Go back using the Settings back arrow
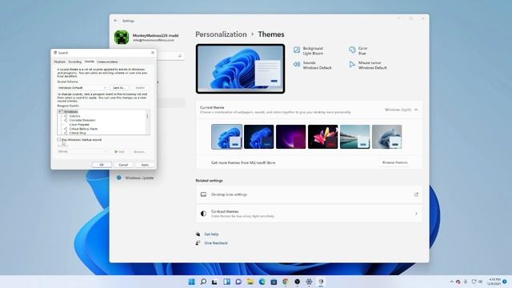 115,21
